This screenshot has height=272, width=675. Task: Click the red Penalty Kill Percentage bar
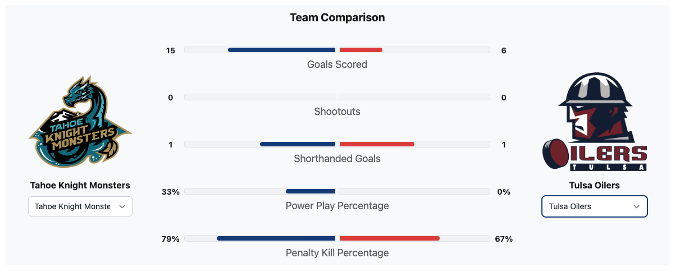pos(389,238)
